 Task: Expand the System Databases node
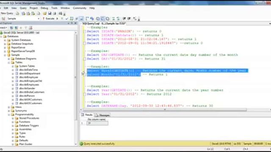5,40
